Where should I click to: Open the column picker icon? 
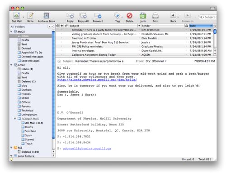pyautogui.click(x=215, y=26)
